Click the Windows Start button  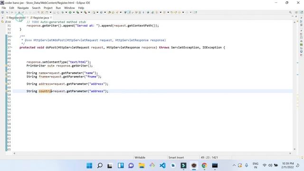pyautogui.click(x=89, y=165)
